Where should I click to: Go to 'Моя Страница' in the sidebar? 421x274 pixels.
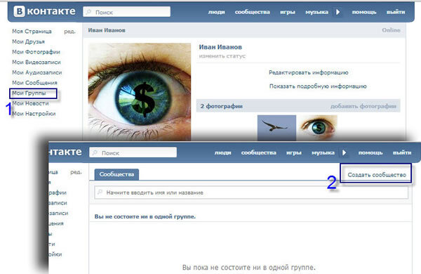tap(32, 32)
